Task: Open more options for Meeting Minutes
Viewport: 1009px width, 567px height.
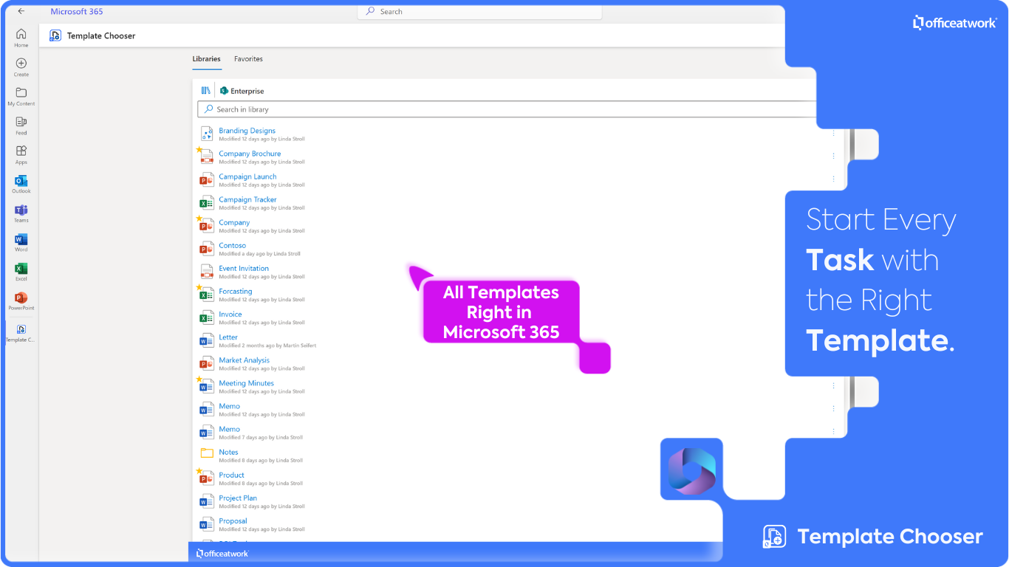Action: tap(834, 385)
